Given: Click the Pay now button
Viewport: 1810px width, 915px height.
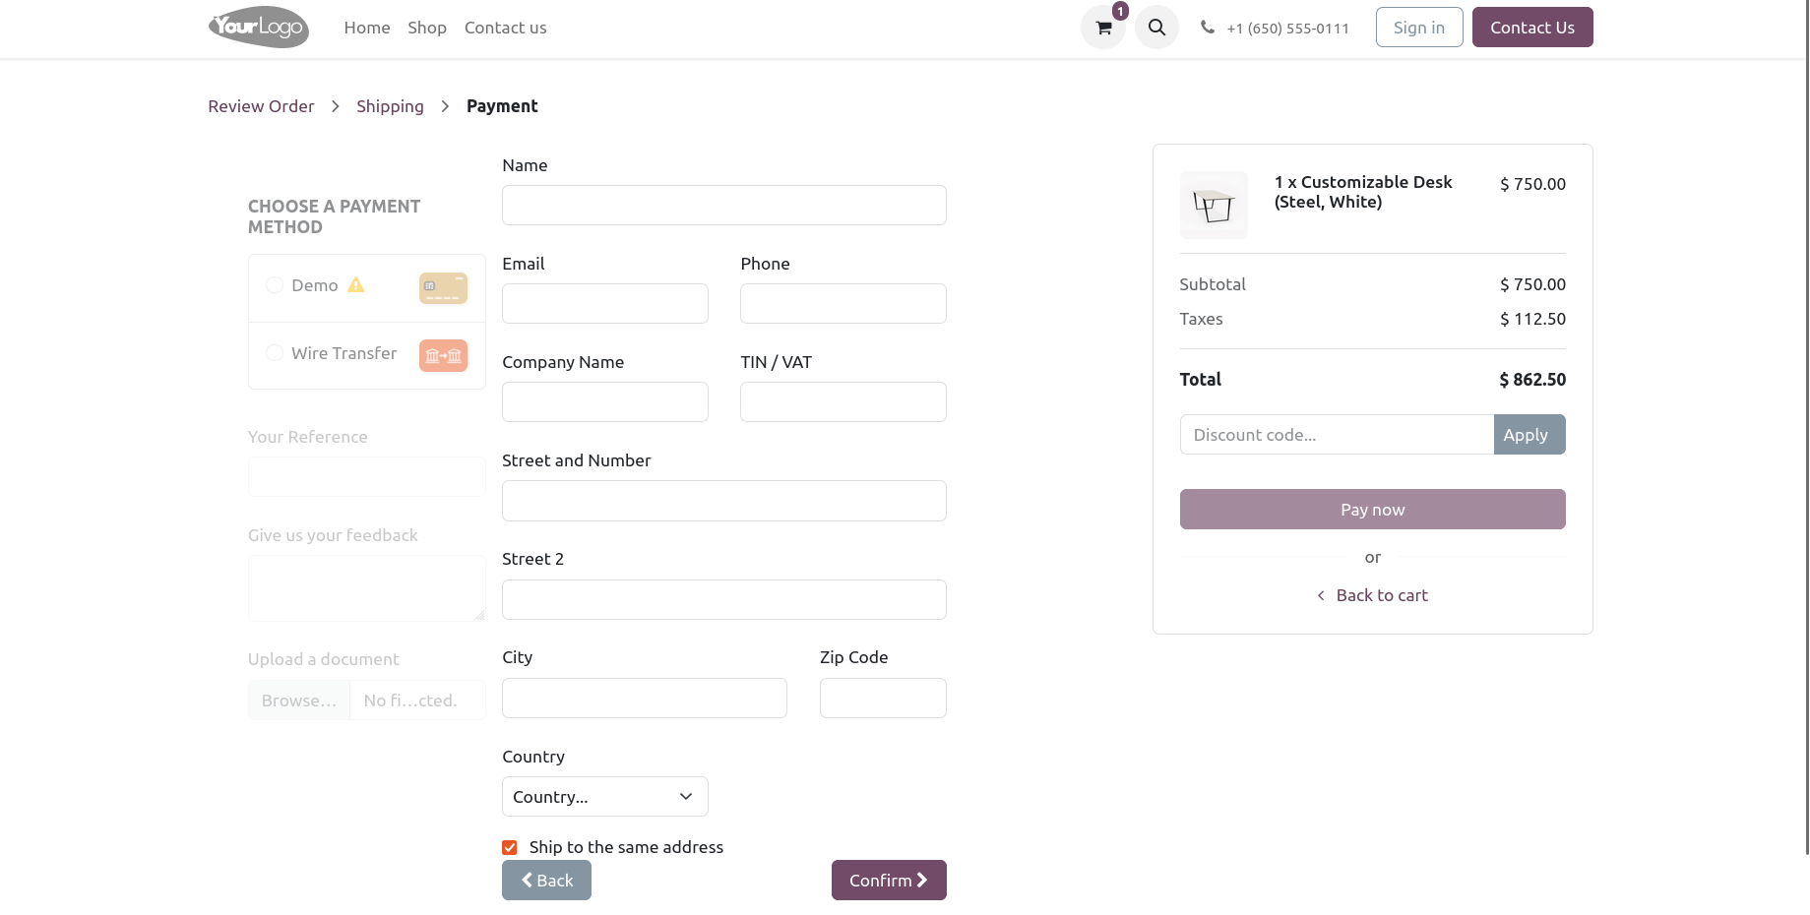Looking at the screenshot, I should tap(1372, 510).
